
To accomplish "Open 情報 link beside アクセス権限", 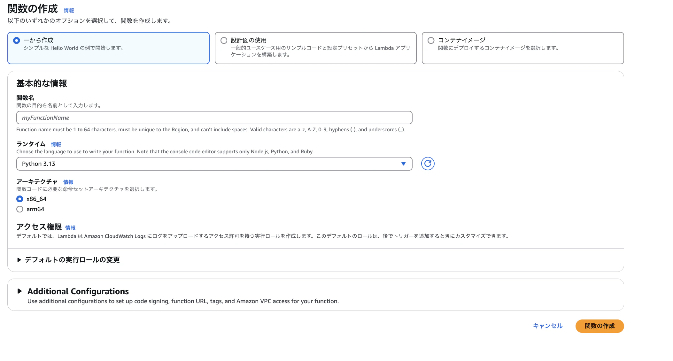I will [x=70, y=228].
